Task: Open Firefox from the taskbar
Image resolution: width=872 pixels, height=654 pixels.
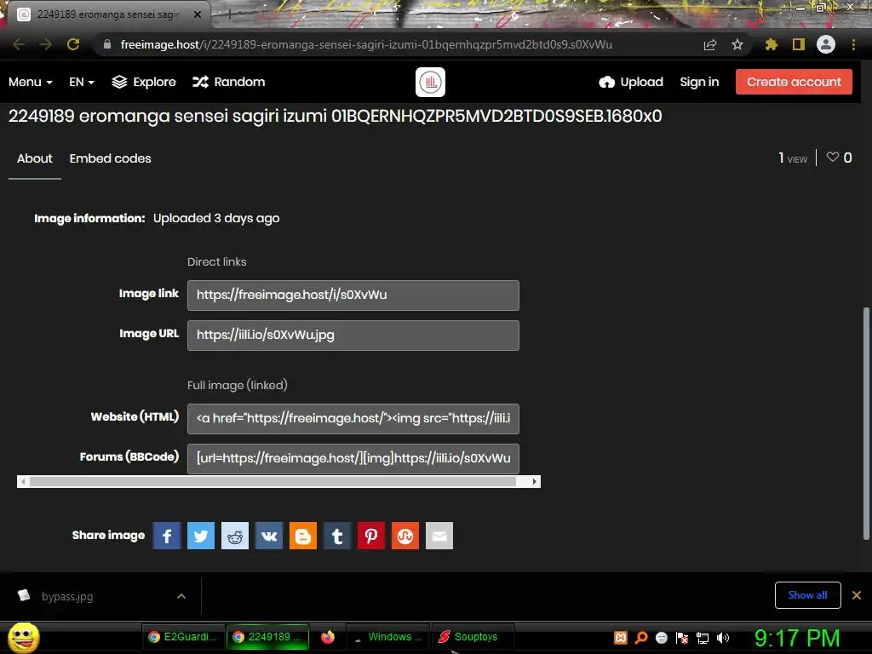Action: 328,637
